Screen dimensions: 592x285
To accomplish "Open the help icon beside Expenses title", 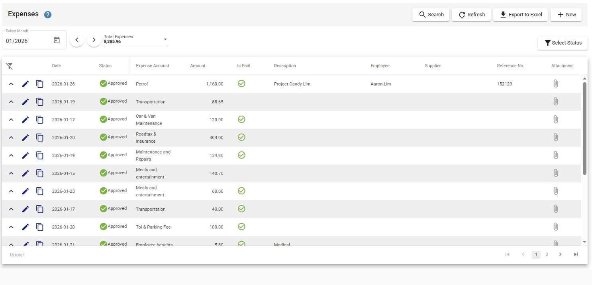I will pos(48,15).
